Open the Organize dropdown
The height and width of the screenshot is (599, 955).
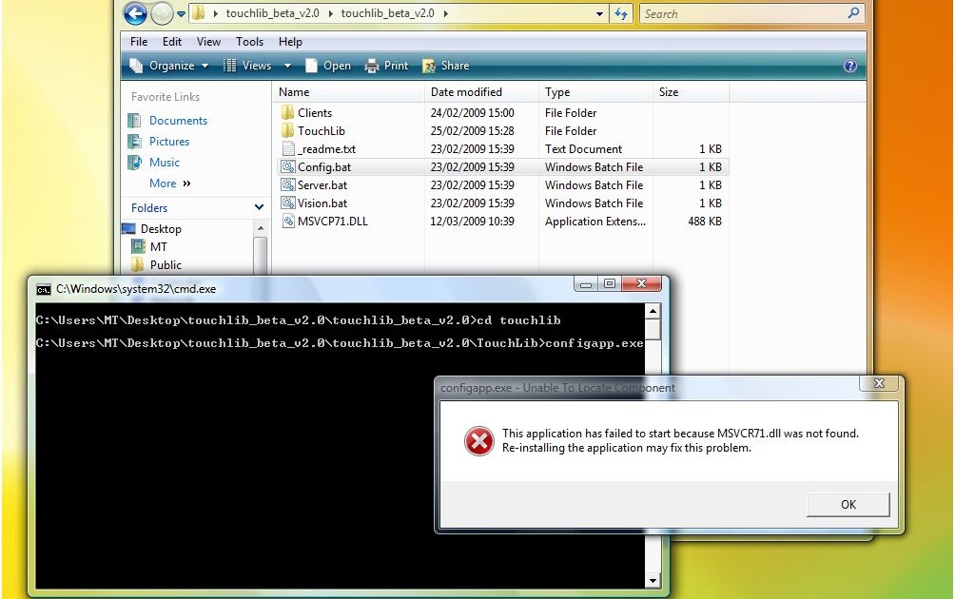coord(171,65)
